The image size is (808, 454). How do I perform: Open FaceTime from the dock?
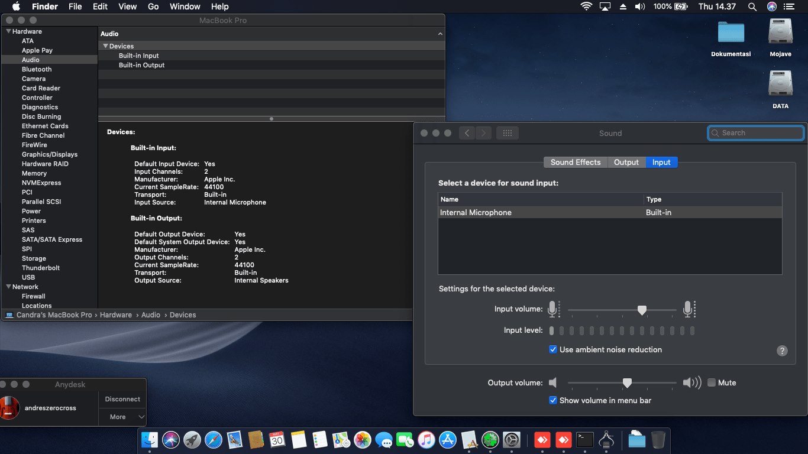[405, 439]
